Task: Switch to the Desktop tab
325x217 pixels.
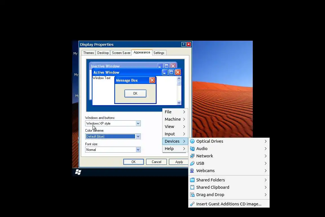Action: pyautogui.click(x=103, y=53)
